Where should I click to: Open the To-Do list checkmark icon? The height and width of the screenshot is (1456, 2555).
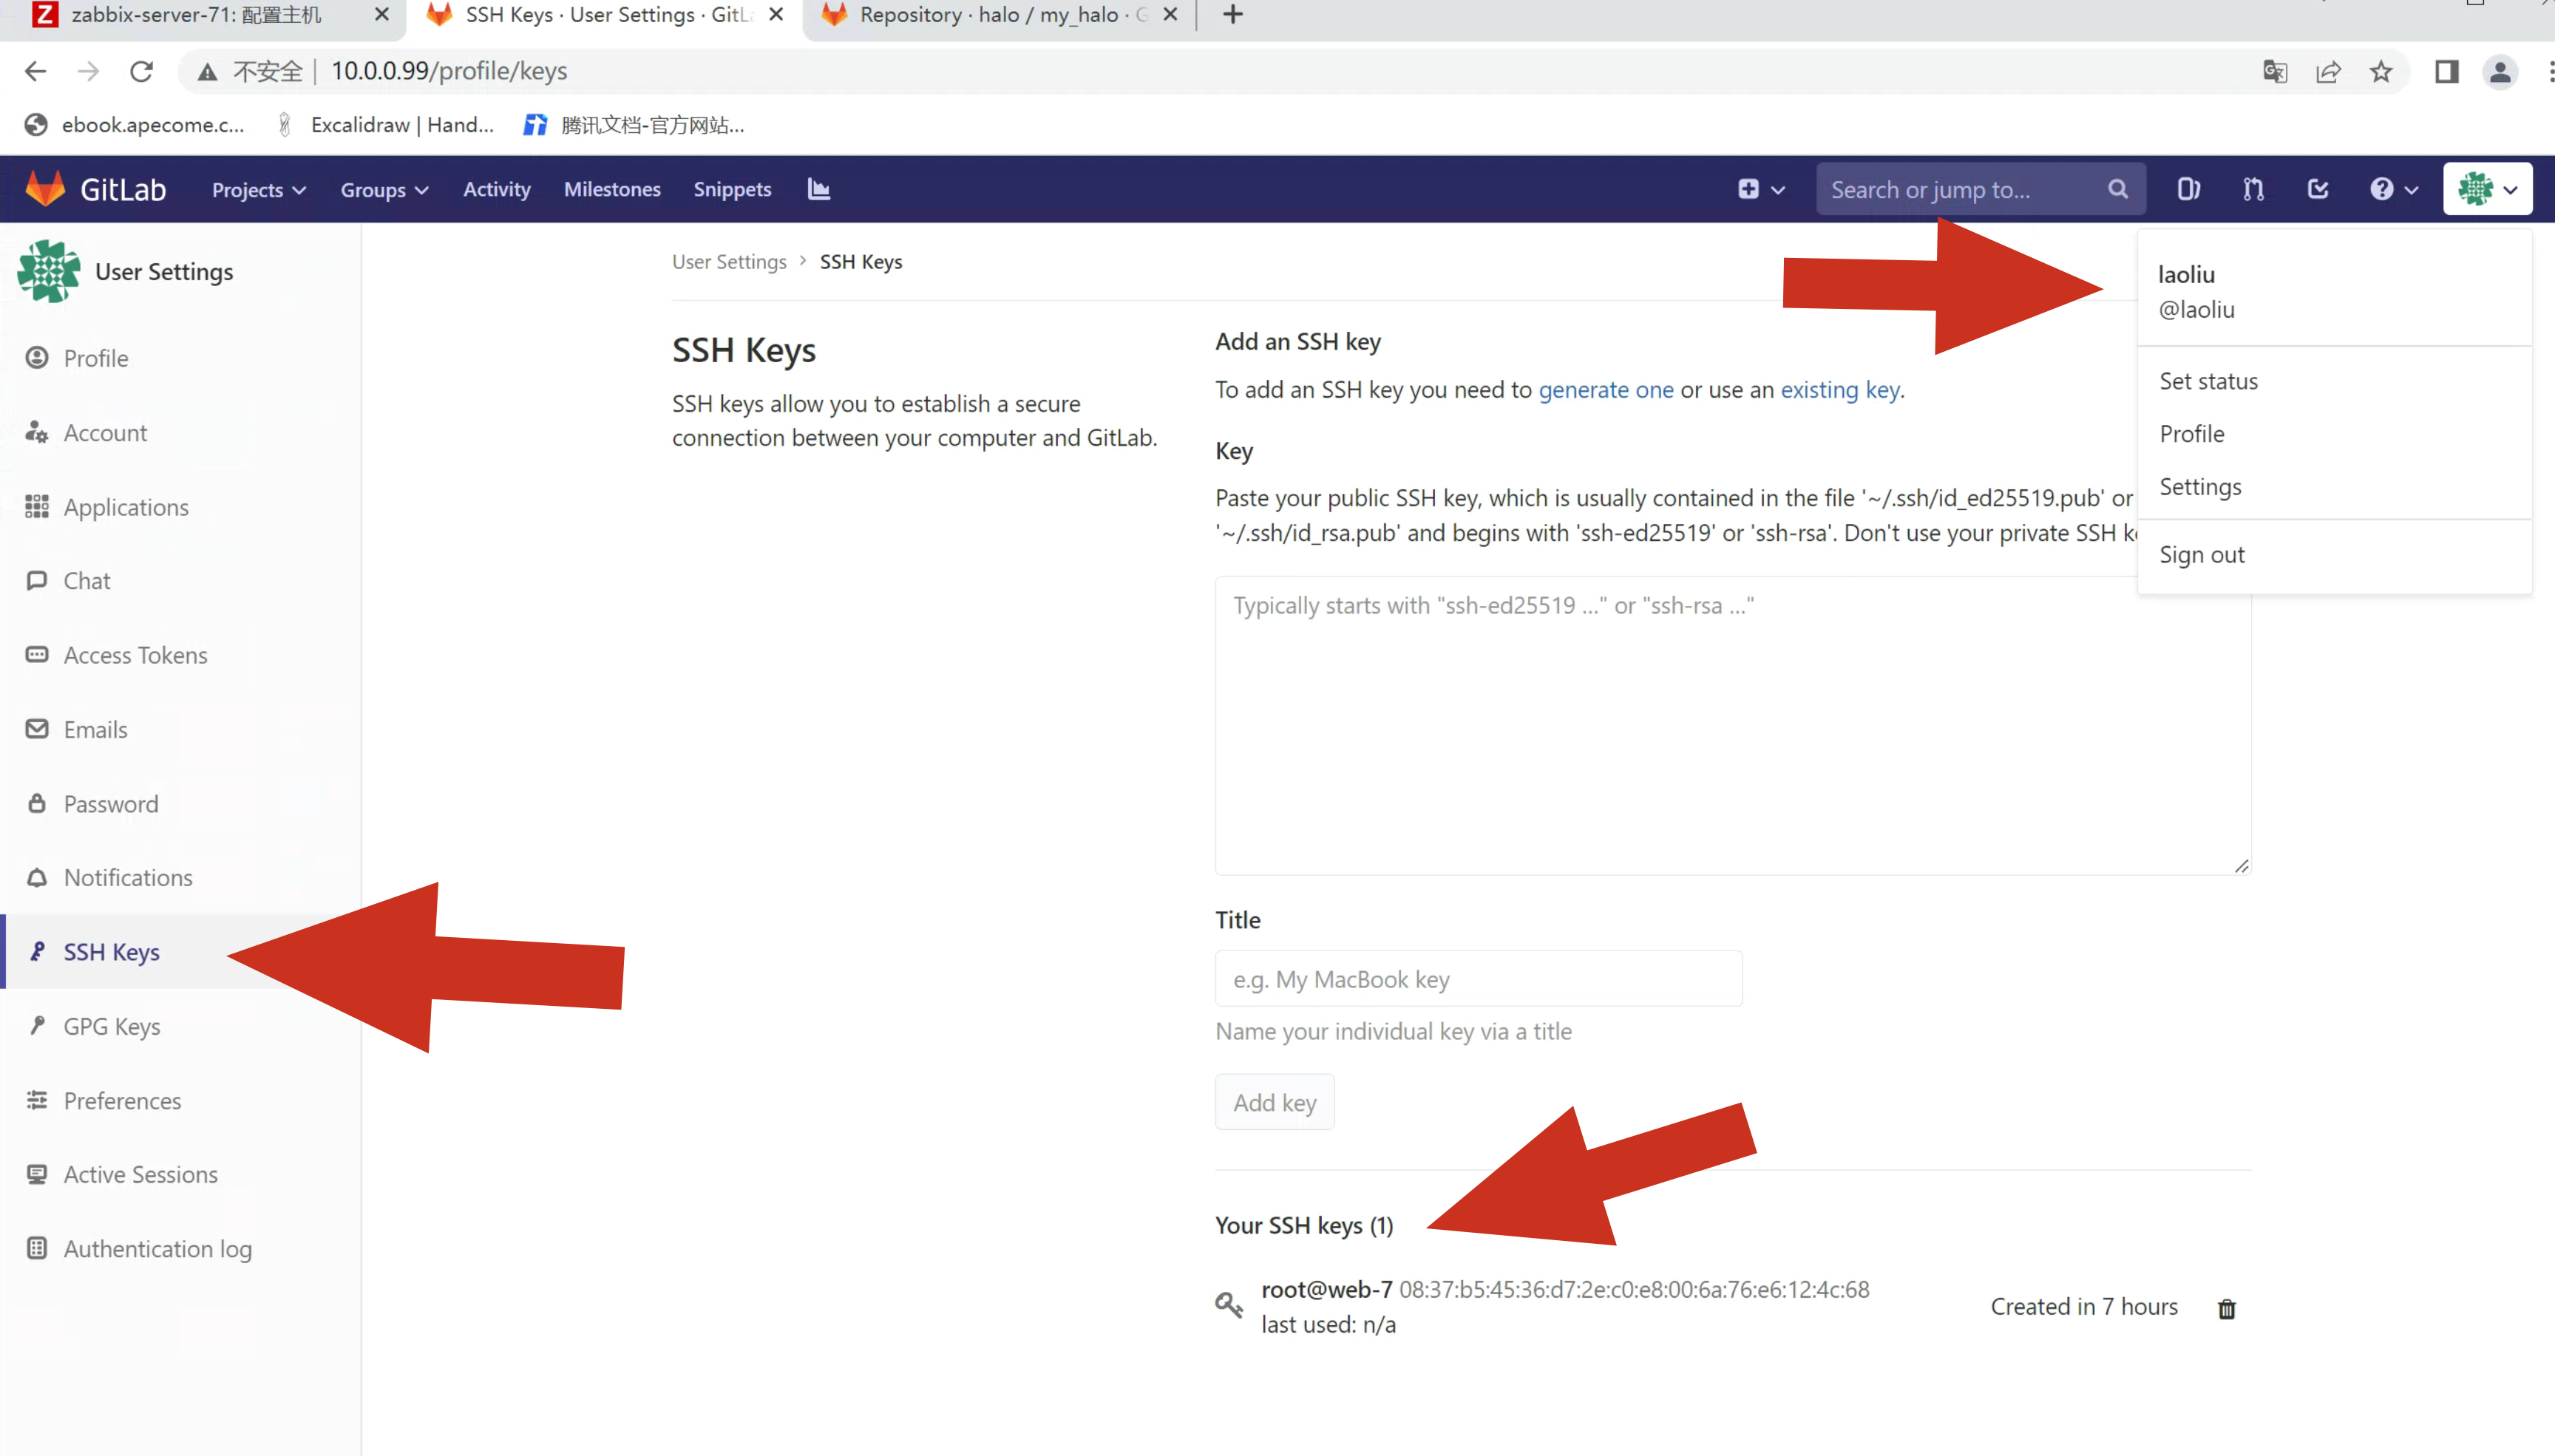click(x=2317, y=189)
